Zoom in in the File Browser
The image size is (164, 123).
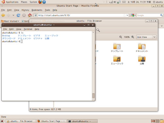133,37
